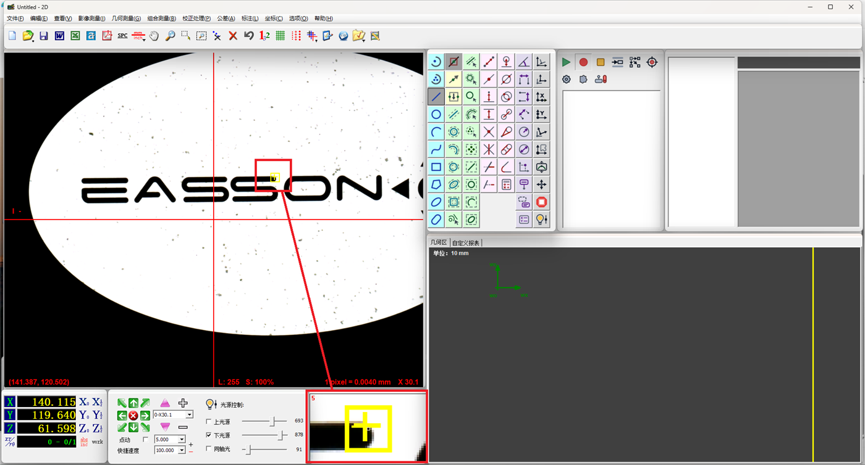Viewport: 865px width, 465px height.
Task: Open the 0-X30.1 magnification dropdown
Action: pos(189,415)
